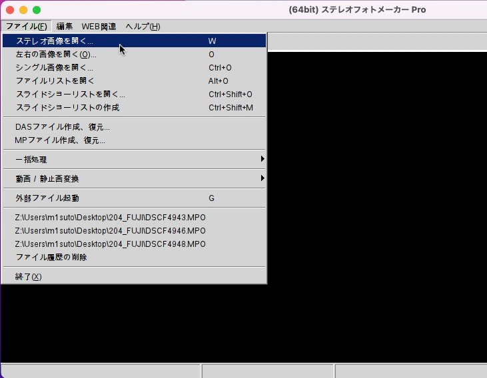Open DASファイル作成、復元 dialog

click(x=134, y=127)
